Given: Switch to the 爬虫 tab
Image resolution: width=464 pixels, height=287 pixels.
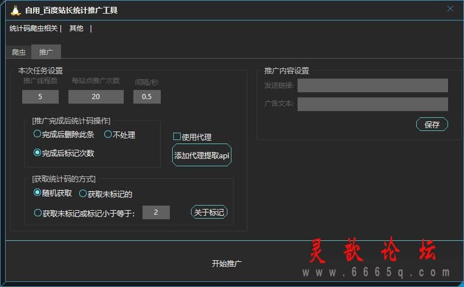Looking at the screenshot, I should point(19,52).
